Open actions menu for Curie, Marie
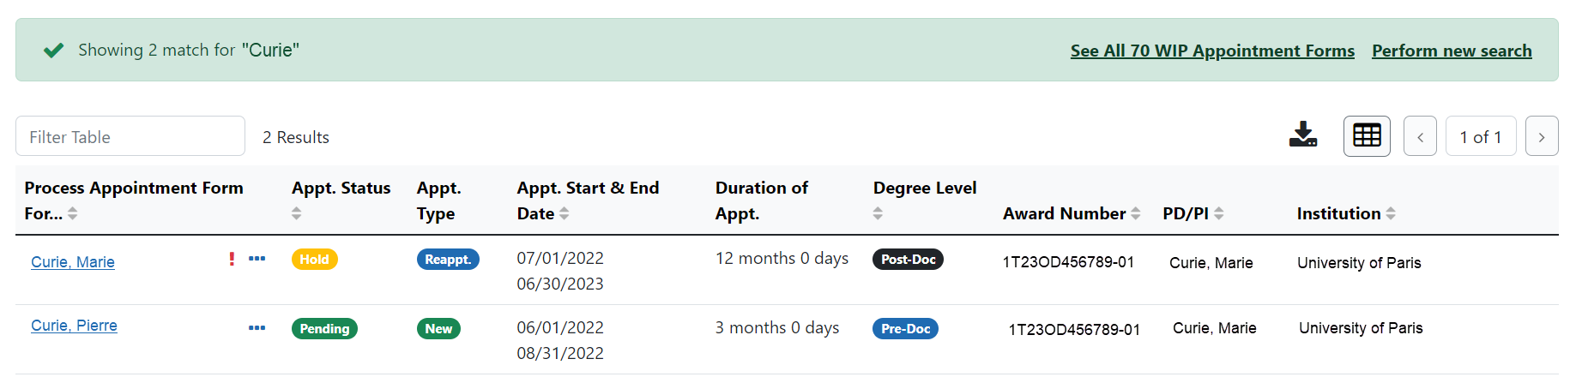This screenshot has width=1576, height=389. click(257, 258)
